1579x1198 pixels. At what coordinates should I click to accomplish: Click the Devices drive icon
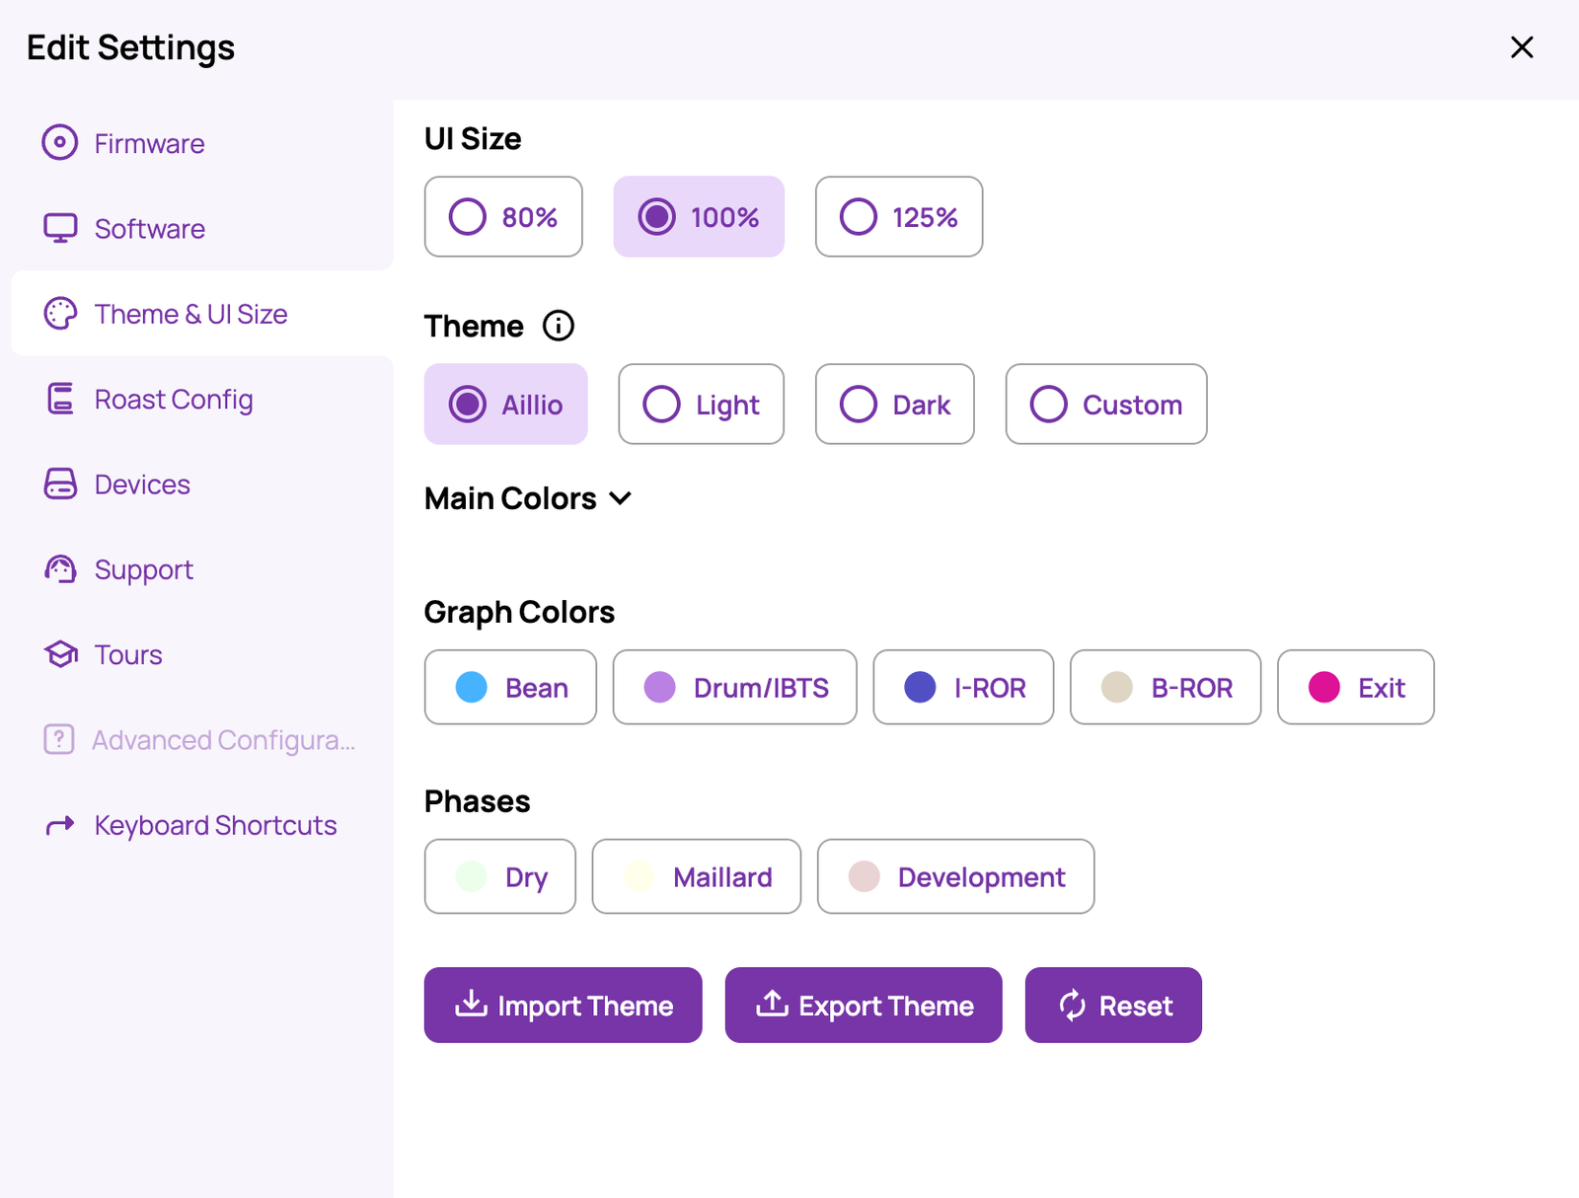tap(60, 484)
